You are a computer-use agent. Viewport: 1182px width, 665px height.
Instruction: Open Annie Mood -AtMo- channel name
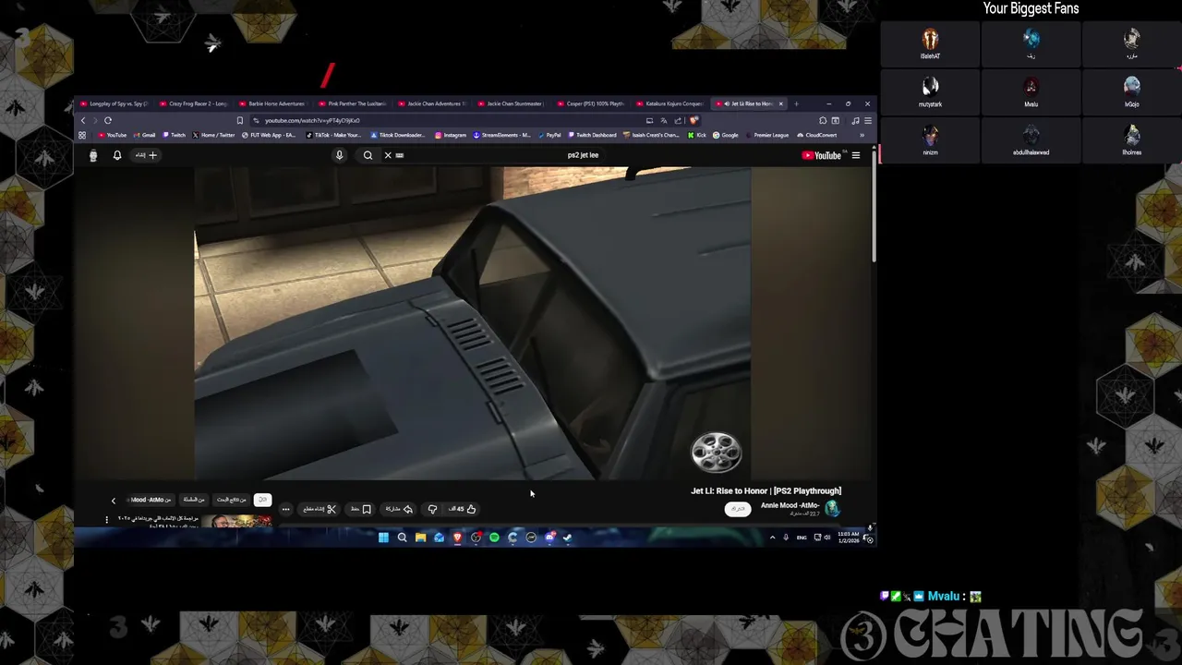[790, 505]
